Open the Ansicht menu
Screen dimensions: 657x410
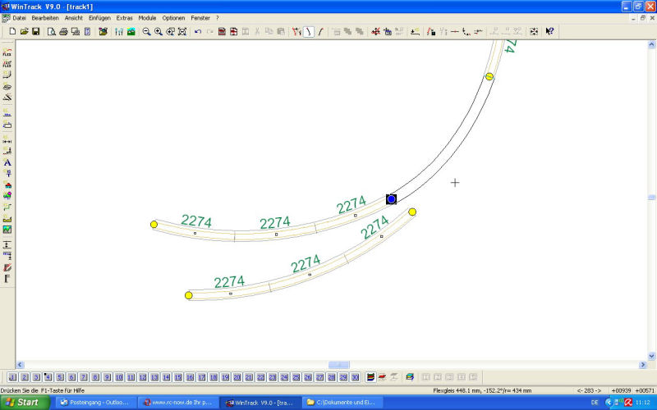(x=74, y=18)
